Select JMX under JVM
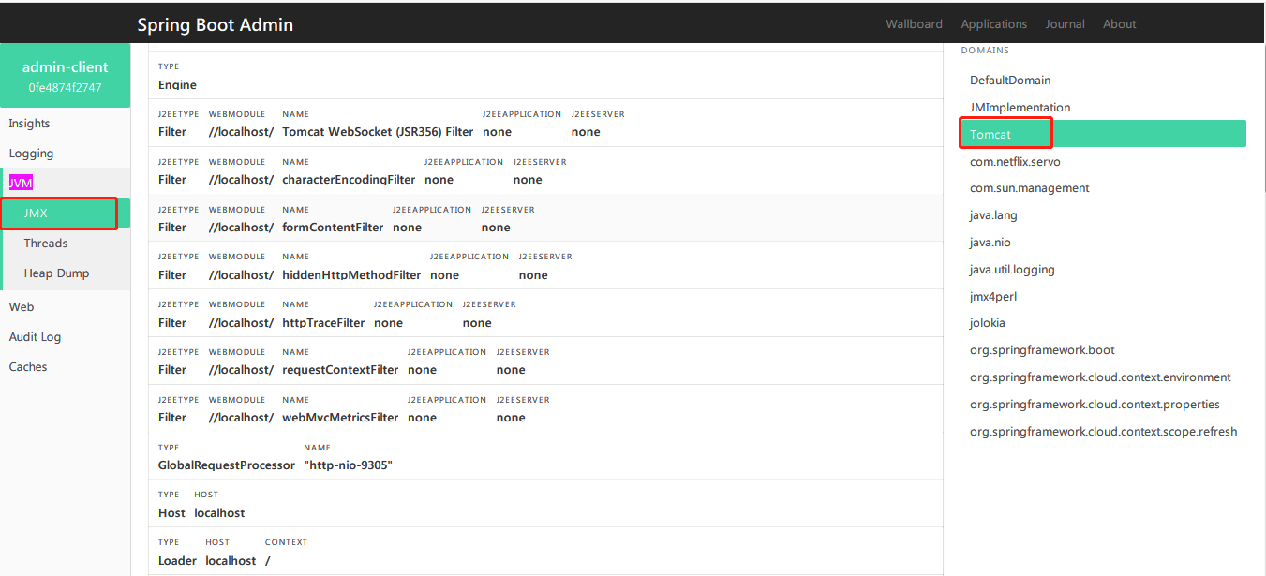The width and height of the screenshot is (1266, 576). (65, 214)
